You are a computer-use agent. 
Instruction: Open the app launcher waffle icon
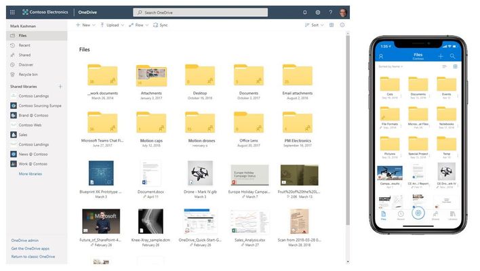(x=12, y=12)
